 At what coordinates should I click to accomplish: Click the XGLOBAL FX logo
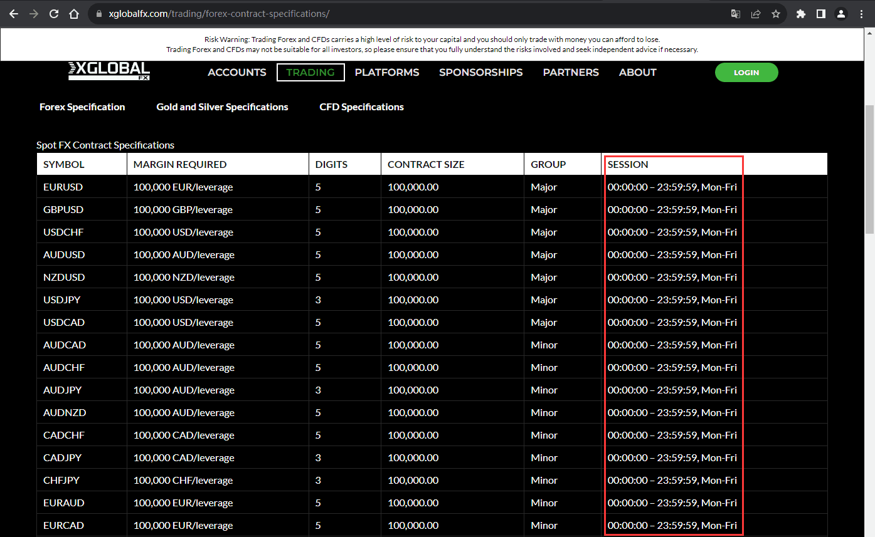(109, 71)
